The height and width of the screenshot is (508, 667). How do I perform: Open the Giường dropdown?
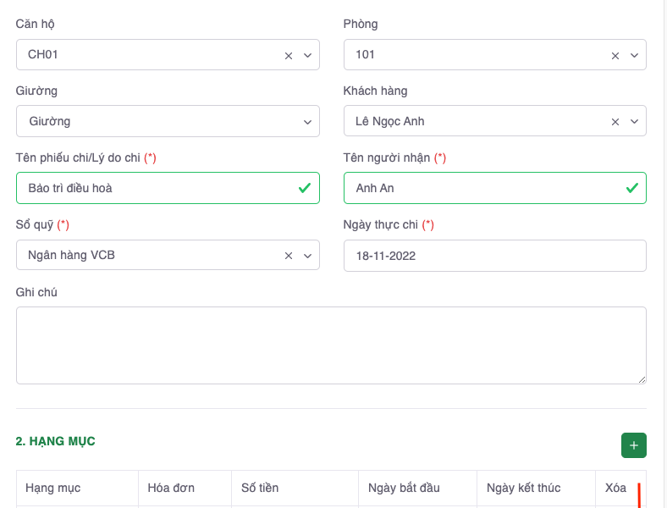point(168,121)
